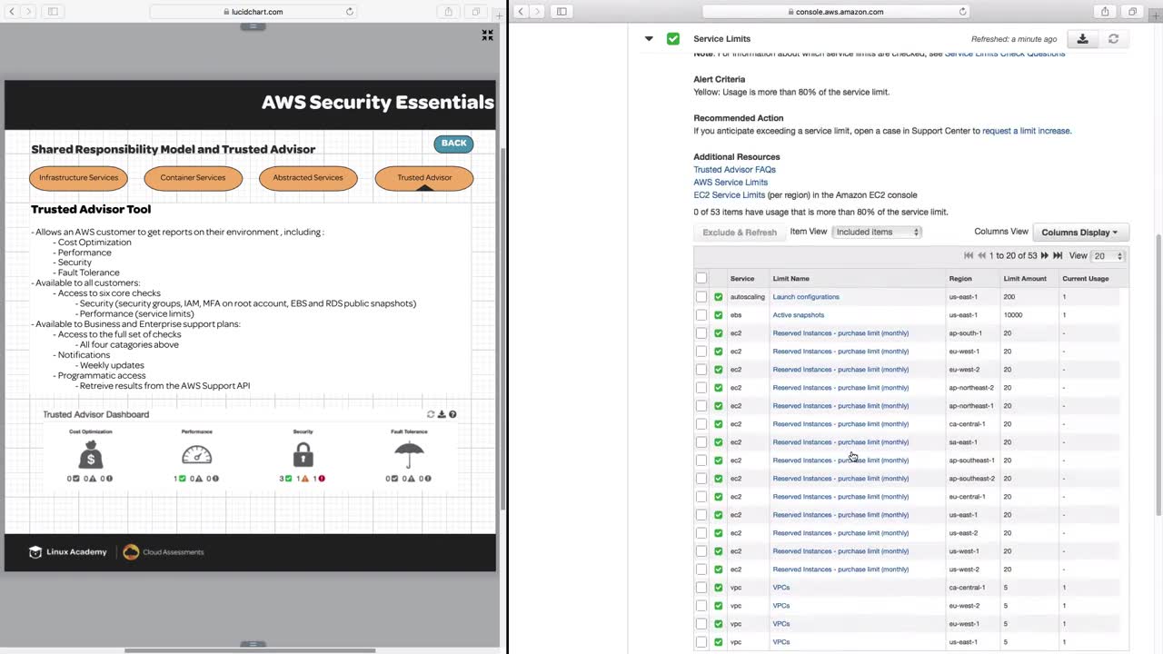This screenshot has width=1163, height=654.
Task: Reload the console.aws.amazon.com page
Action: click(963, 12)
